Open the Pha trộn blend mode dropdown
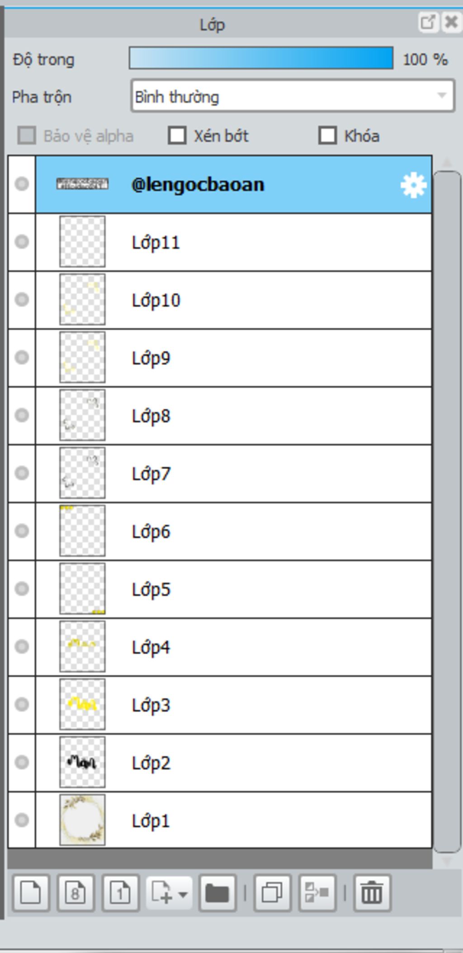This screenshot has height=953, width=463. click(293, 96)
